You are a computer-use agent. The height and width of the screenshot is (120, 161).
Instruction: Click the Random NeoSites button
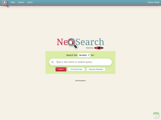point(96,69)
